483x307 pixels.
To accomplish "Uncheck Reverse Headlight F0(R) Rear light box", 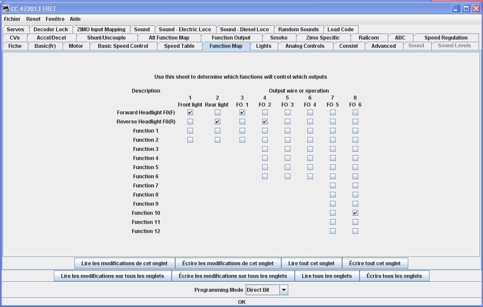I will point(217,121).
